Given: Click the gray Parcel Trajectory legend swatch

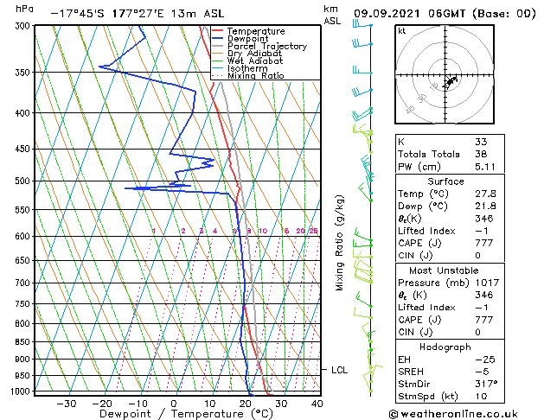Looking at the screenshot, I should click(217, 46).
